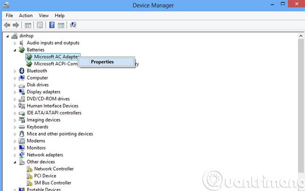Click the Mice and other pointing devices icon
The height and width of the screenshot is (191, 305).
tap(22, 134)
